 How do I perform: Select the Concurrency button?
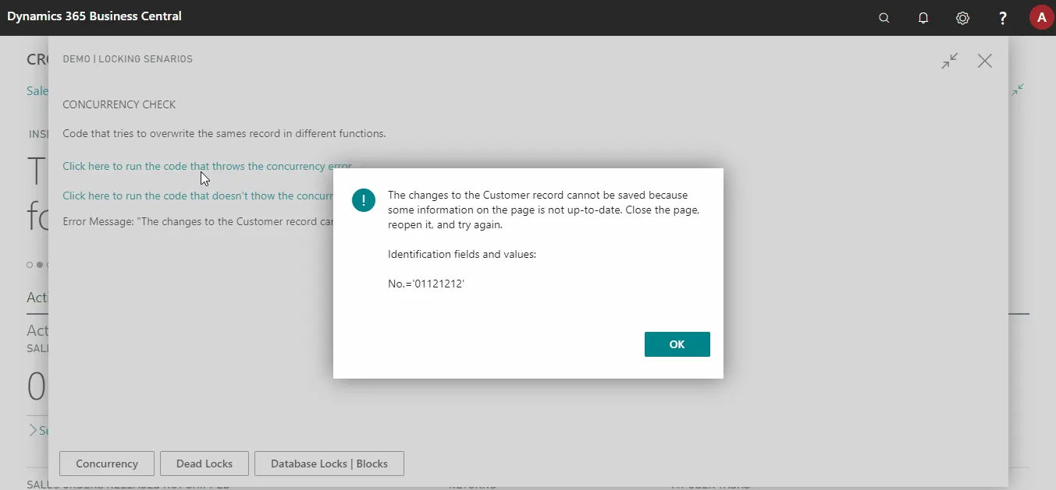point(107,464)
